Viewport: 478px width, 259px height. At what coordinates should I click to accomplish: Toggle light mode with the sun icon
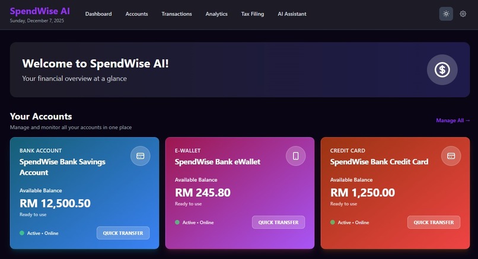pos(446,14)
